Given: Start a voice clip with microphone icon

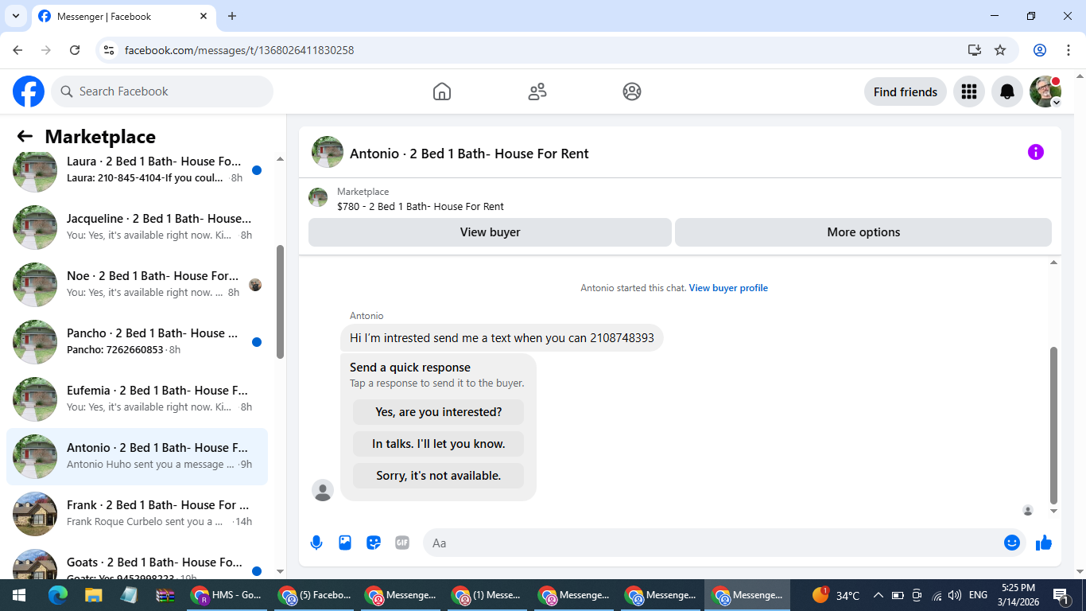Looking at the screenshot, I should 316,543.
